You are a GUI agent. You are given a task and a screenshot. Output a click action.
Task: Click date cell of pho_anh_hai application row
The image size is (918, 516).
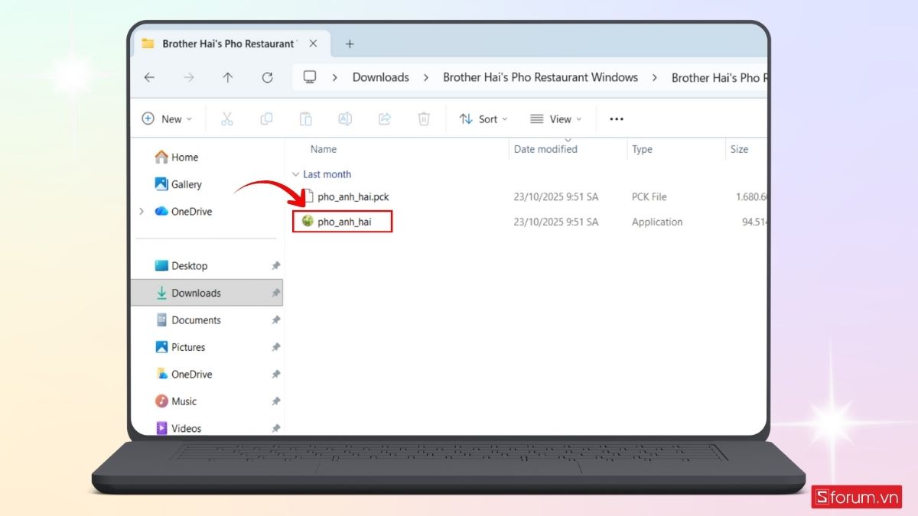pos(556,222)
